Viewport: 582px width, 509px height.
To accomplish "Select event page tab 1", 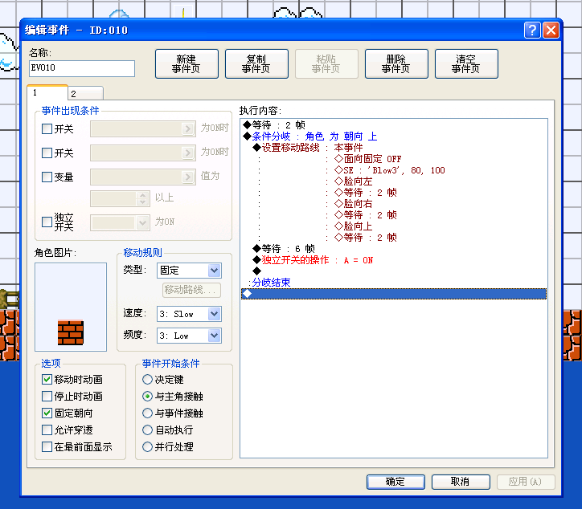I will tap(47, 92).
